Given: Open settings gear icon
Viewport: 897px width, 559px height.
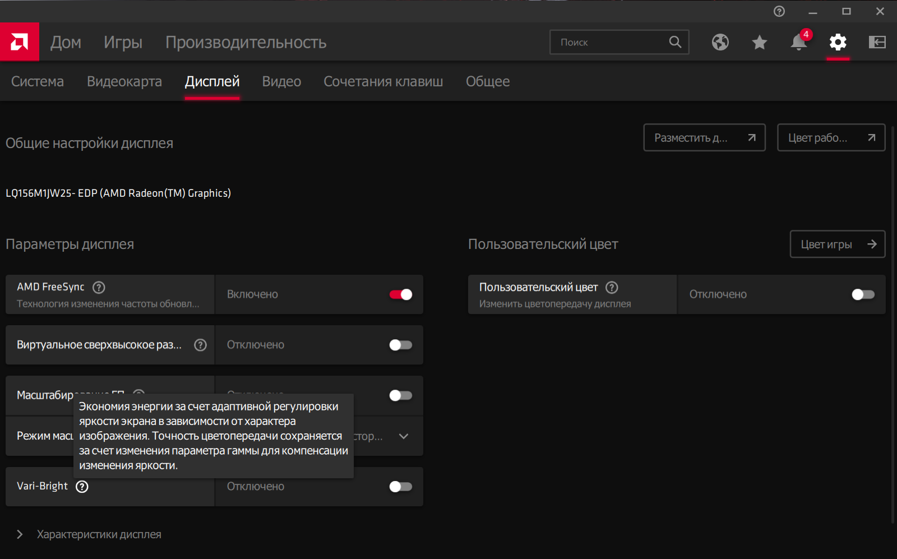Looking at the screenshot, I should coord(838,42).
